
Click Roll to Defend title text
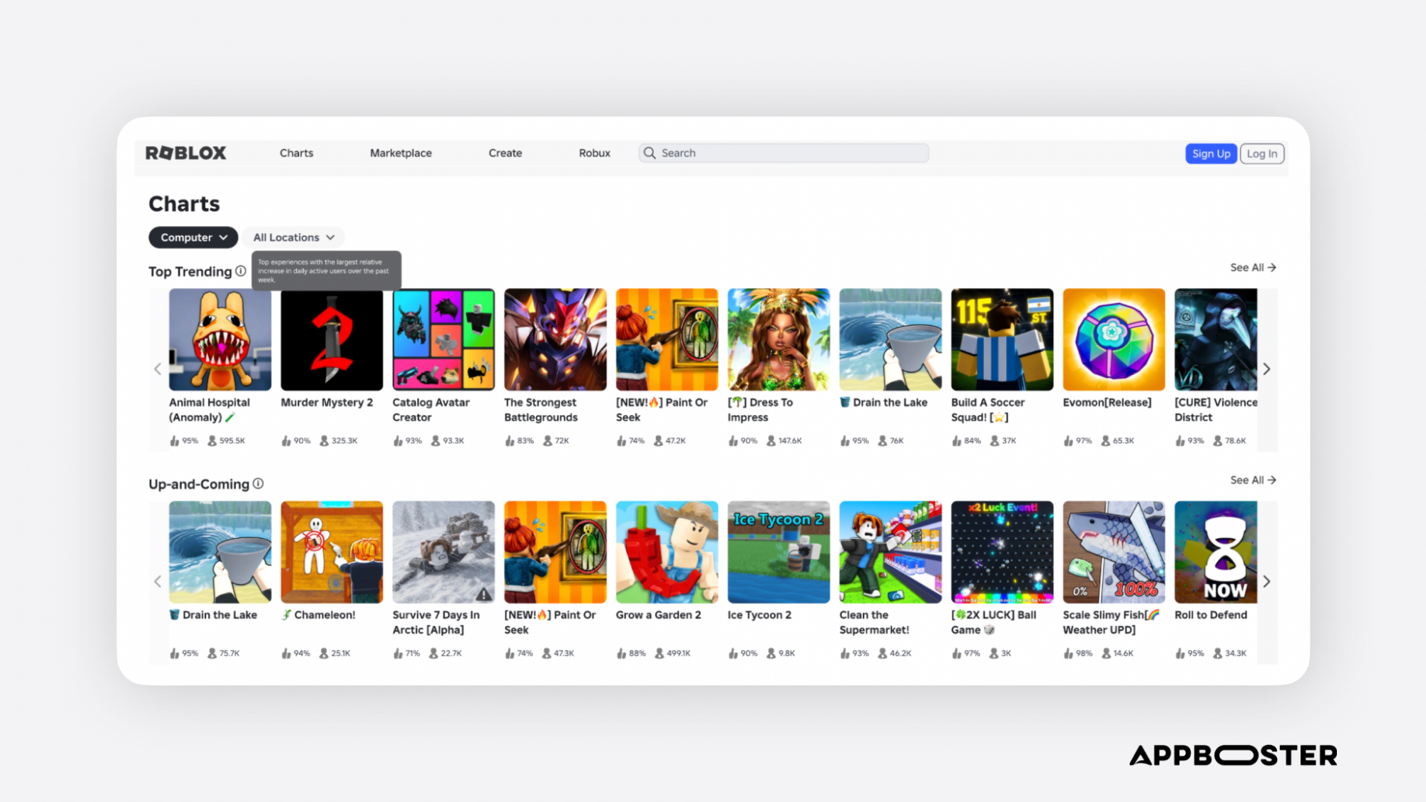[x=1211, y=615]
